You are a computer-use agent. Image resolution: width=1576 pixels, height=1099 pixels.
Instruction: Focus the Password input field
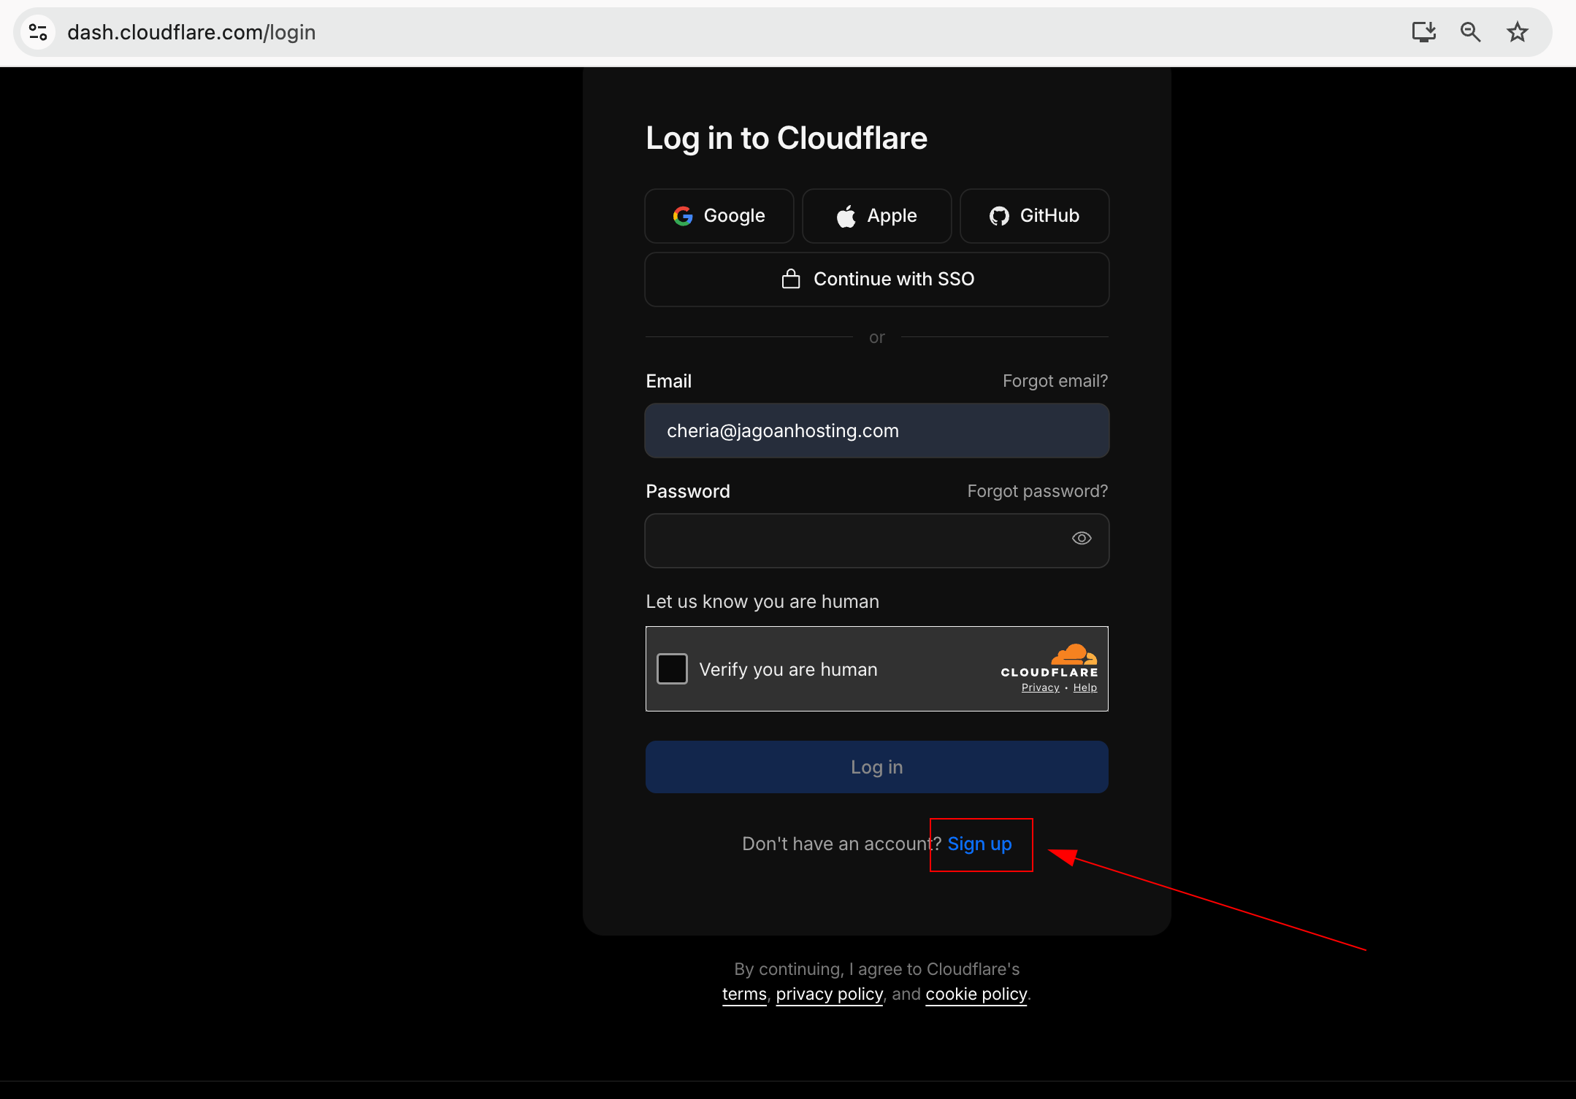(877, 541)
